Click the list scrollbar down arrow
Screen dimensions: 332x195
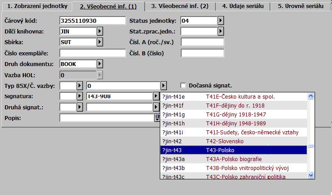311,175
